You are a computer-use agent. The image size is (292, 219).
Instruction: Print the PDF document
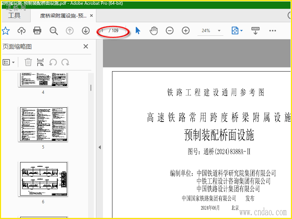(37, 31)
